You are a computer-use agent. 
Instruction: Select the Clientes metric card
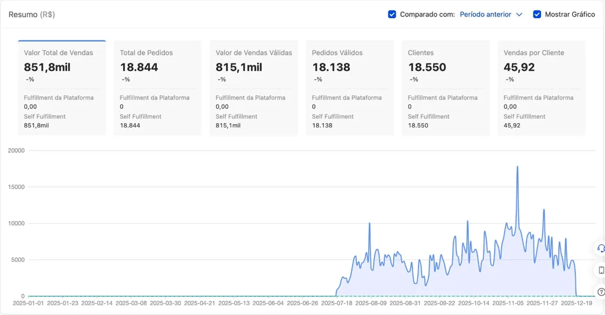pyautogui.click(x=446, y=88)
